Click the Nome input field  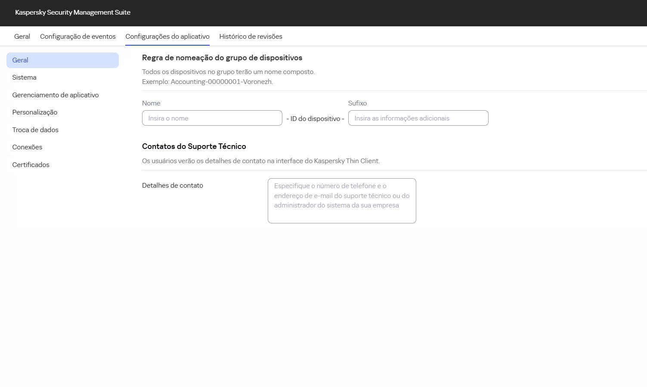pos(212,118)
